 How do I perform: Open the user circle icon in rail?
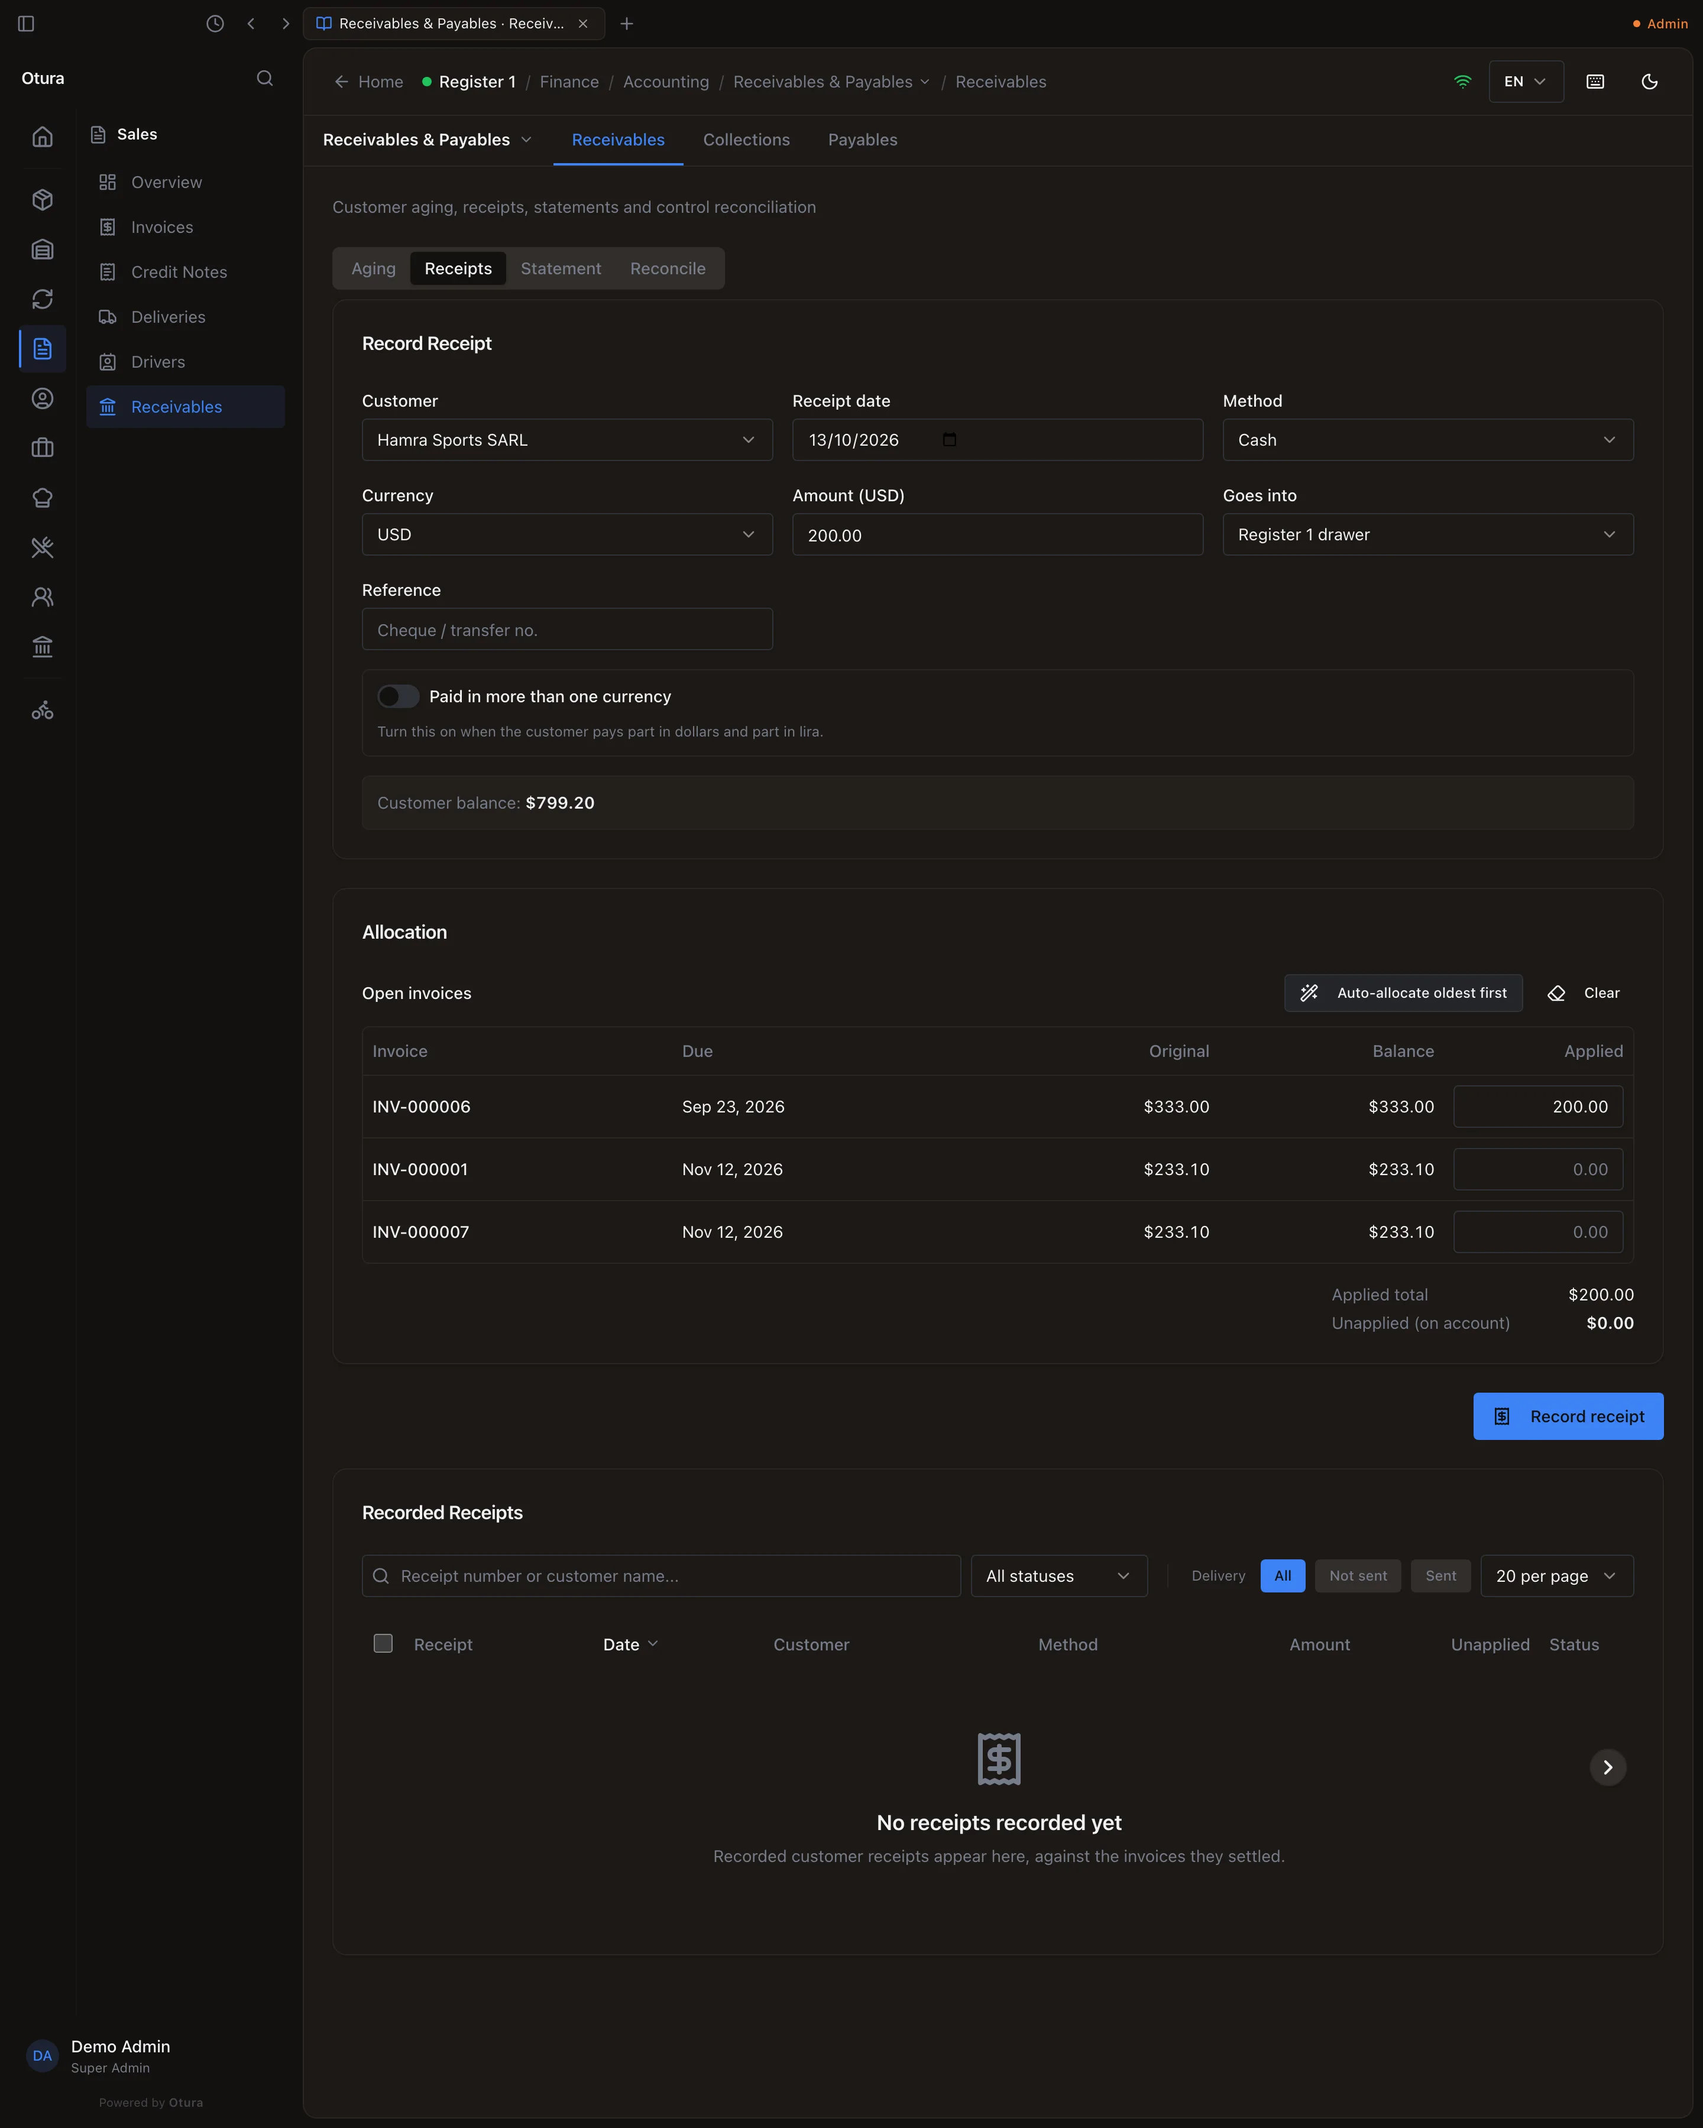click(x=43, y=399)
